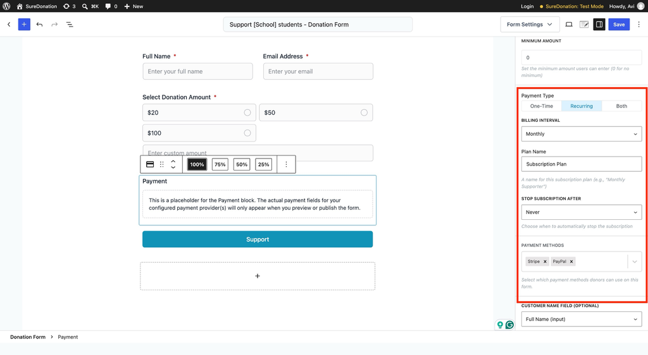Add a block with the plus appender
The width and height of the screenshot is (648, 355).
click(x=258, y=276)
